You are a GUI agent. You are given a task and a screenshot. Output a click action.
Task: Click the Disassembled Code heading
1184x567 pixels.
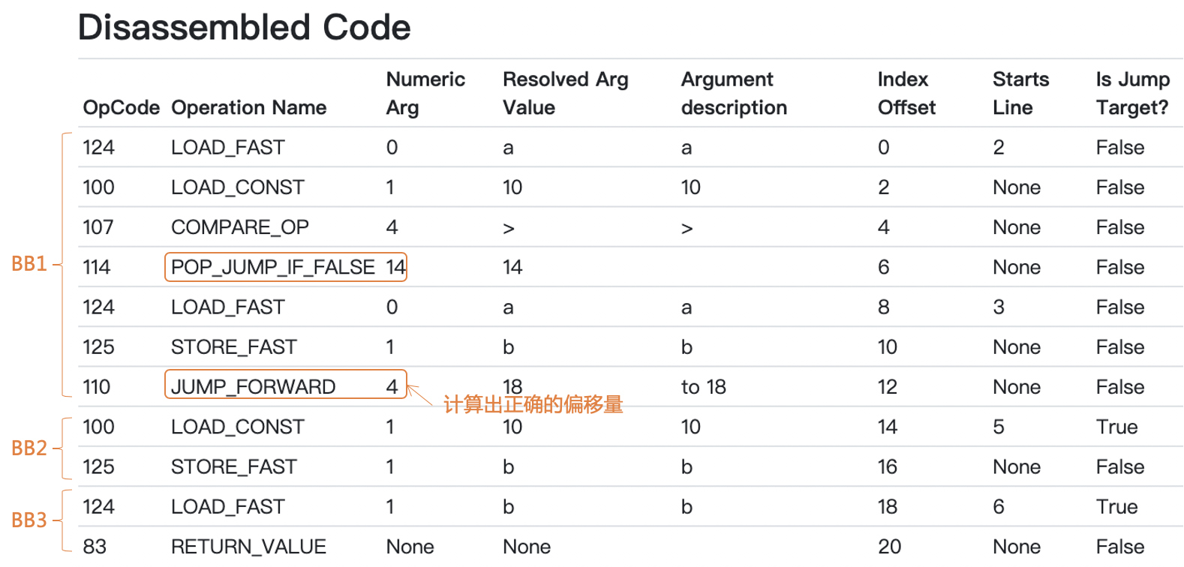(244, 28)
